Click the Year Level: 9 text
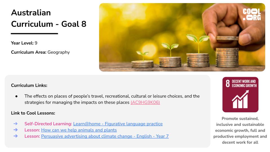This screenshot has width=270, height=152. coord(24,43)
